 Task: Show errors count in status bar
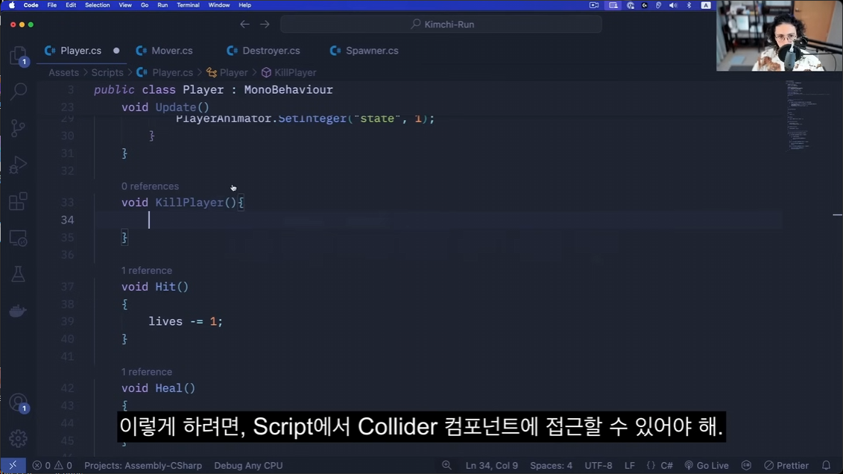pyautogui.click(x=42, y=465)
